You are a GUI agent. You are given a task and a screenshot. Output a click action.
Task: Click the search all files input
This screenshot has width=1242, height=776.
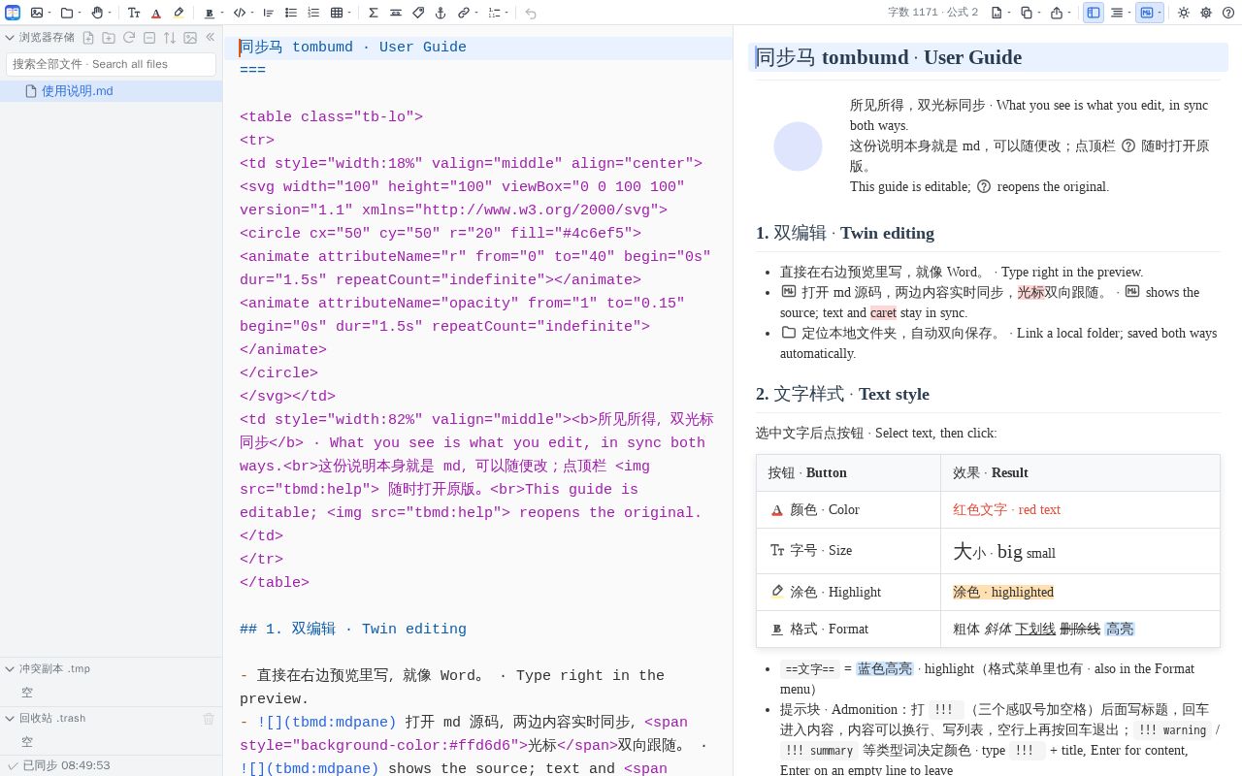[x=111, y=64]
